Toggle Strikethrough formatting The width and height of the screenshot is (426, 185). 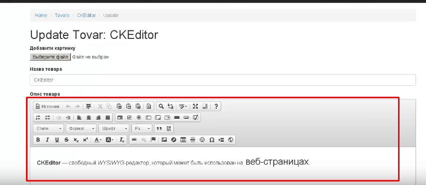click(x=66, y=140)
